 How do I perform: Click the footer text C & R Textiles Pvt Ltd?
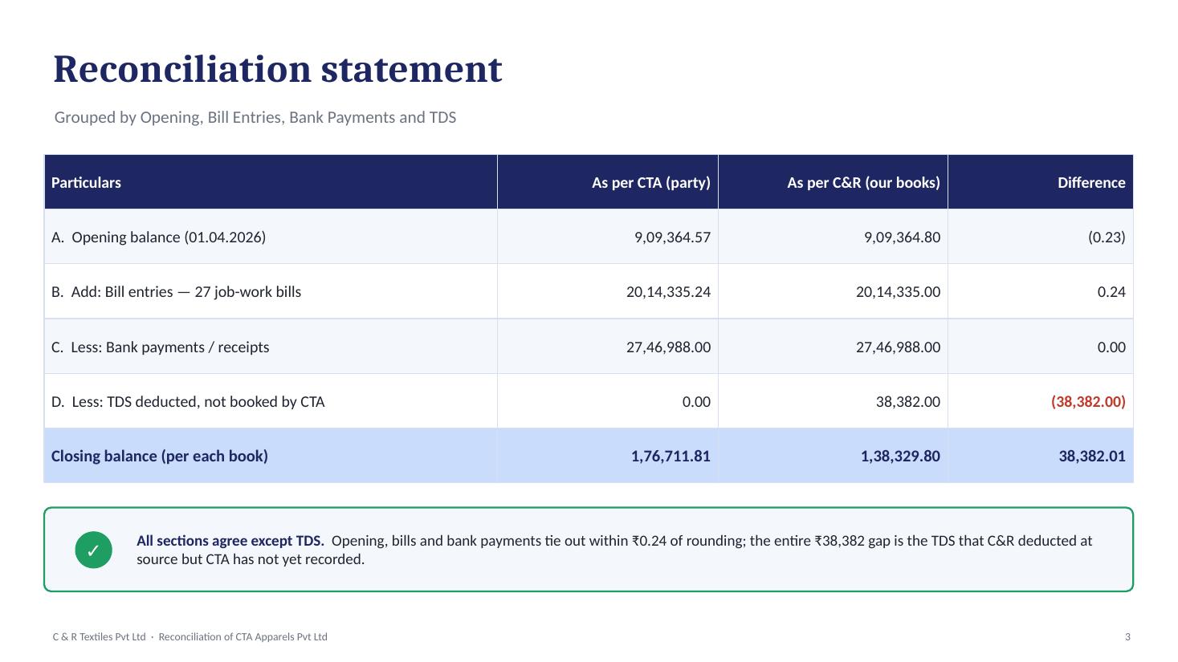pos(99,636)
